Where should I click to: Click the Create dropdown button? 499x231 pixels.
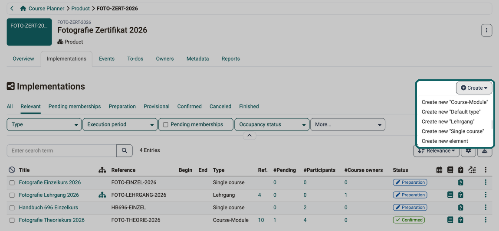pos(474,88)
